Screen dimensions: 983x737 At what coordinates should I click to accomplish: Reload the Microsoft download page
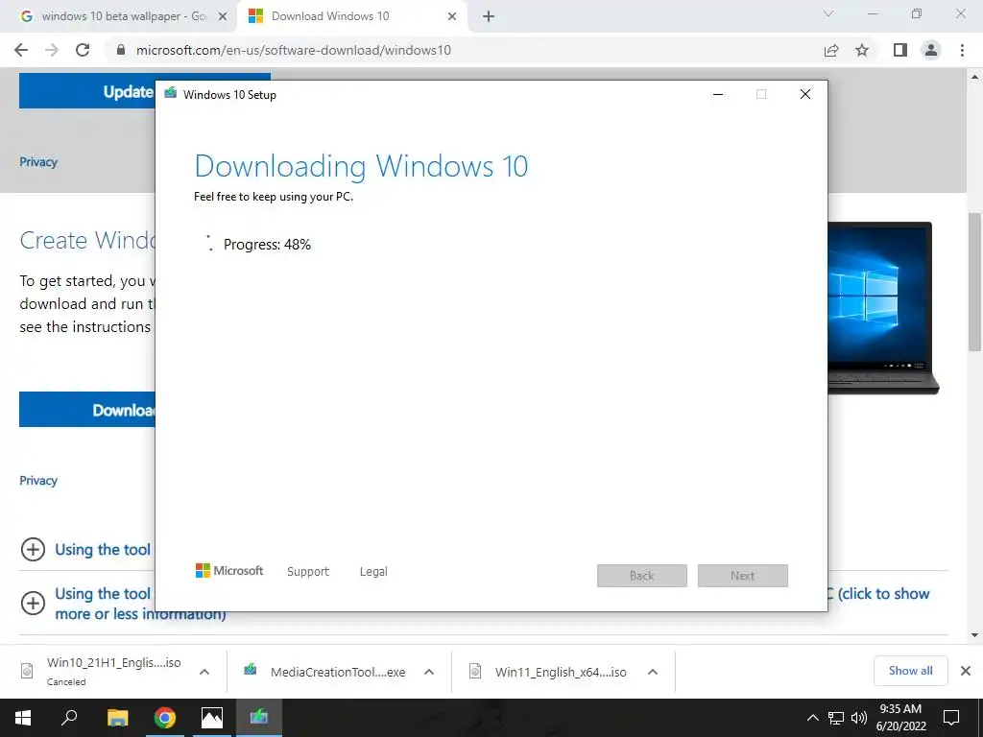[x=83, y=50]
